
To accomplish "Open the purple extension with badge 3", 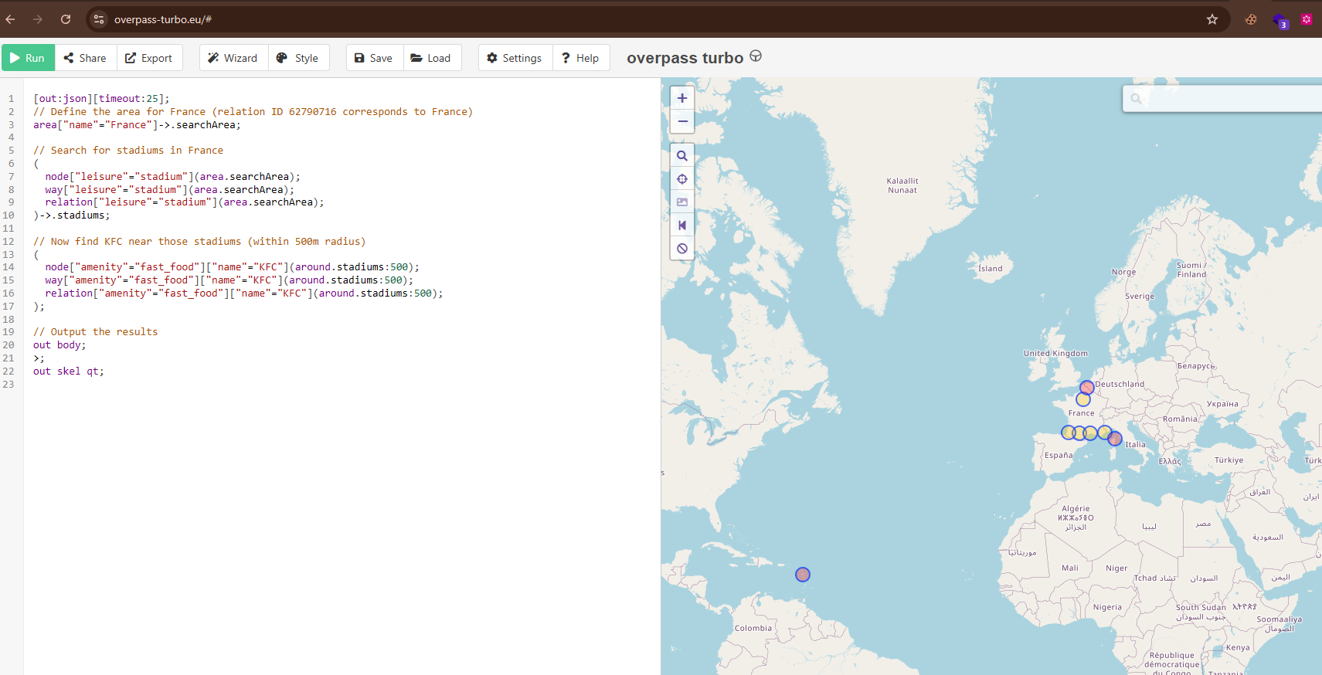I will tap(1280, 21).
